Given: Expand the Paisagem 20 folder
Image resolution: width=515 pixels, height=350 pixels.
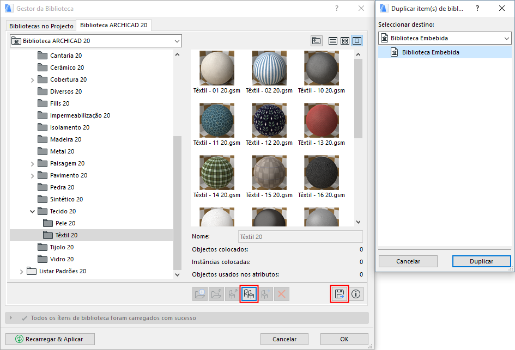Looking at the screenshot, I should [32, 164].
